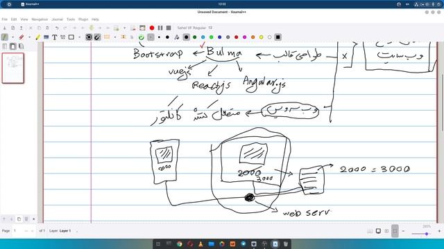The width and height of the screenshot is (444, 249).
Task: Open the Tools menu
Action: pos(71,19)
